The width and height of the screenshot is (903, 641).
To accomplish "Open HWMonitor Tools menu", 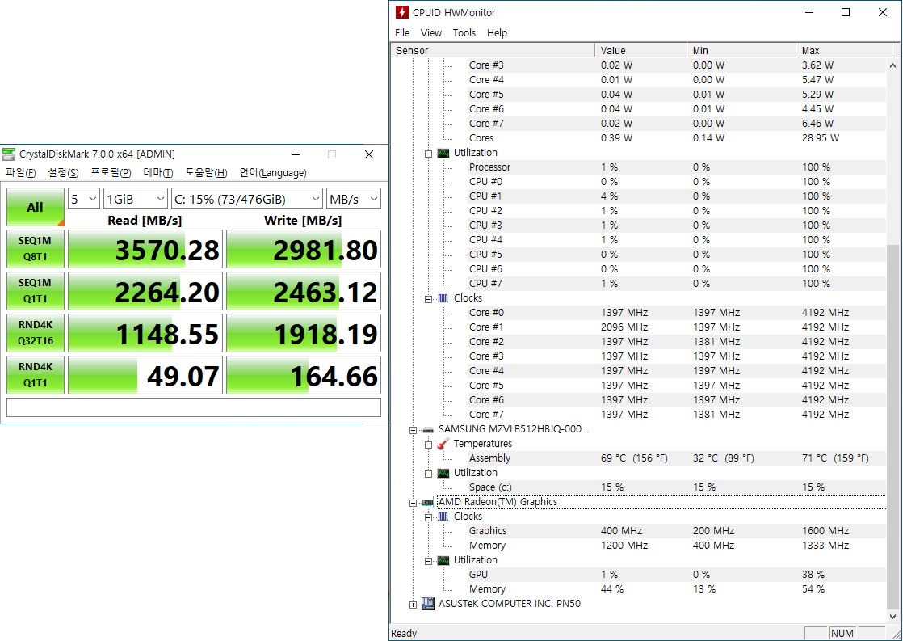I will 464,33.
